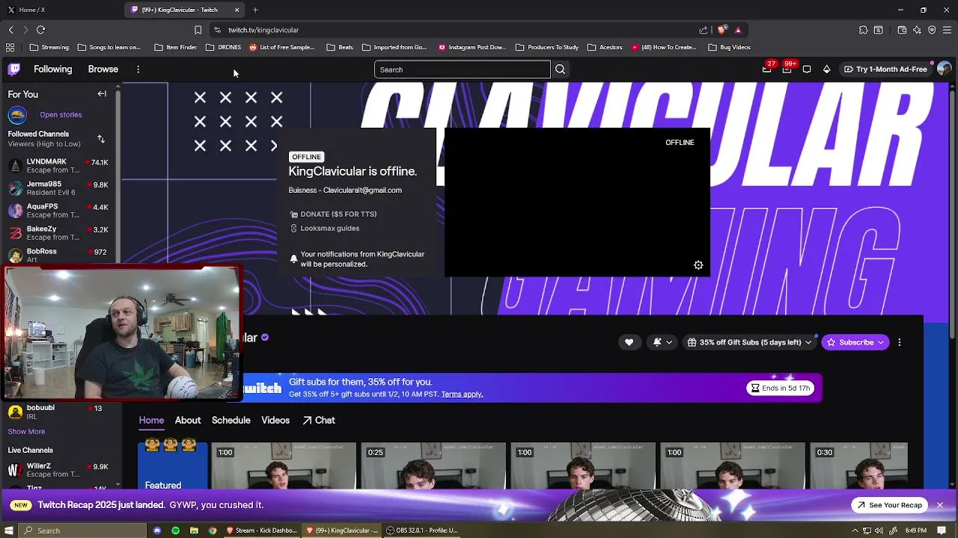This screenshot has width=958, height=538.
Task: Open the browser extensions puzzle icon
Action: 863,30
